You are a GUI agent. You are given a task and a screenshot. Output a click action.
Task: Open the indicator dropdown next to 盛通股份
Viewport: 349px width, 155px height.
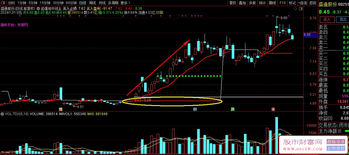coord(38,8)
